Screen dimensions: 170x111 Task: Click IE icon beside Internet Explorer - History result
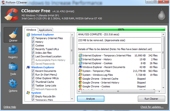point(80,59)
